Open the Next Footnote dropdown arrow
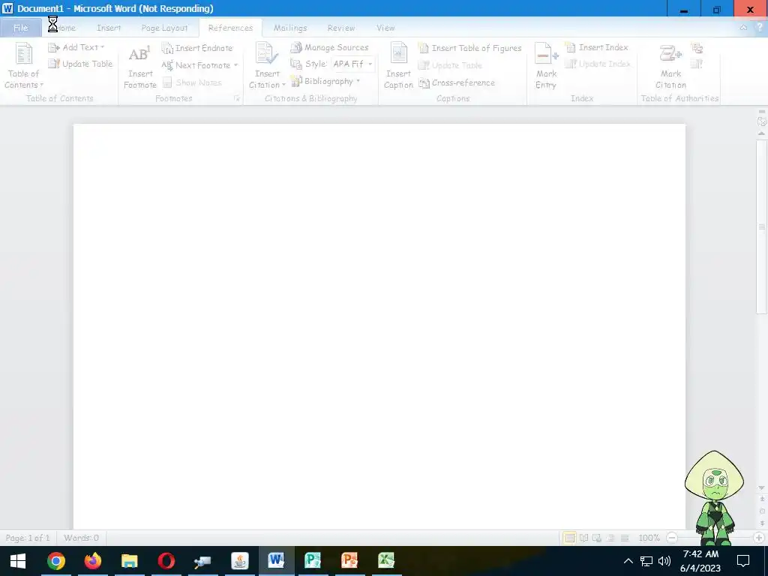The image size is (768, 576). (x=235, y=65)
